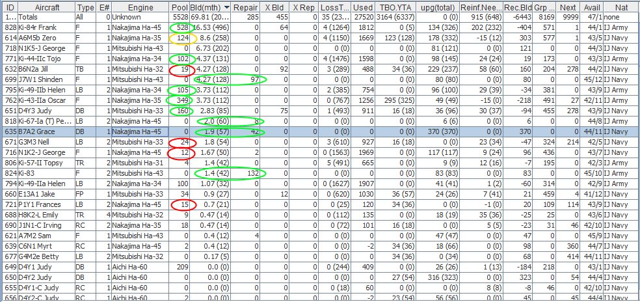The image size is (640, 302).
Task: Click Avail 45/12 in J7W1 Shinden row
Action: point(592,79)
